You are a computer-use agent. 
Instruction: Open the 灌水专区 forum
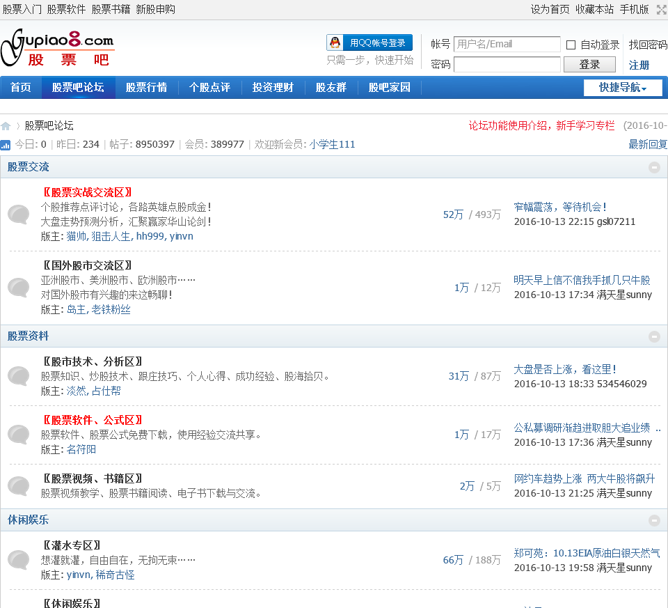[x=72, y=546]
